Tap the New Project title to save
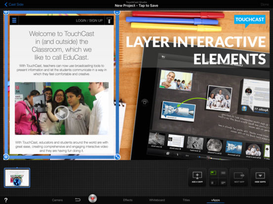The image size is (273, 204). coord(136,5)
